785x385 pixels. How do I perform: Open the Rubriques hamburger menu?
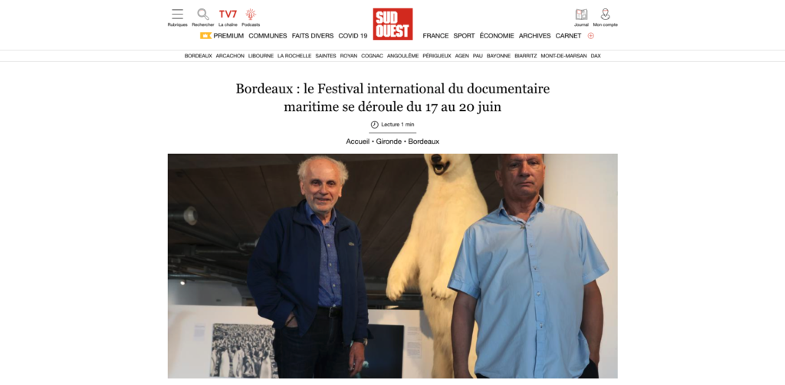click(177, 14)
